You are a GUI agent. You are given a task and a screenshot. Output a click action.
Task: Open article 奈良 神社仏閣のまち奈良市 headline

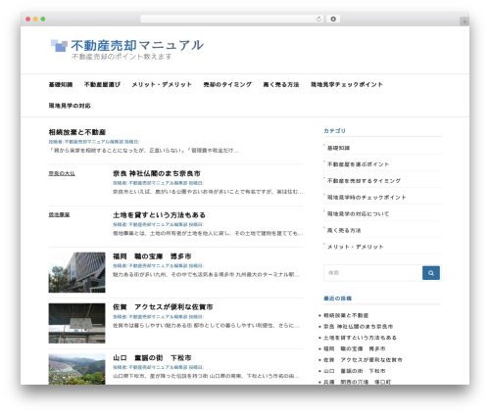[157, 173]
